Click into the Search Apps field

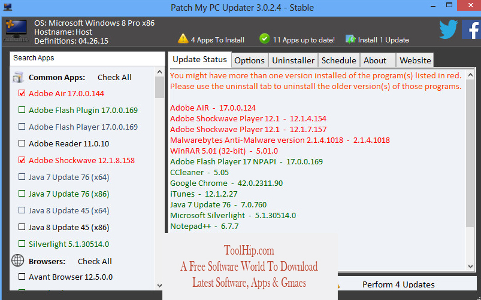point(87,58)
